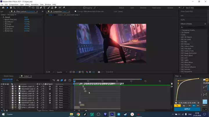Open the graph editor icon in timeline
This screenshot has height=117, width=209.
(x=70, y=80)
